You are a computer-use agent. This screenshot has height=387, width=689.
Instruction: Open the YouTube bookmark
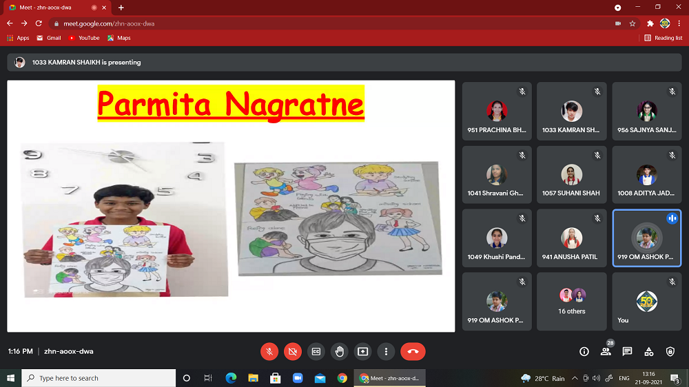[84, 38]
